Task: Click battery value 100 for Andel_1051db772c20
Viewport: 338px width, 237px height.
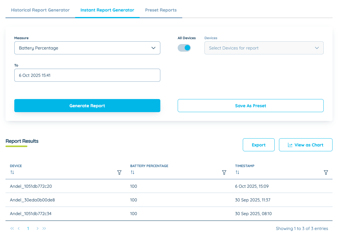Action: [134, 186]
